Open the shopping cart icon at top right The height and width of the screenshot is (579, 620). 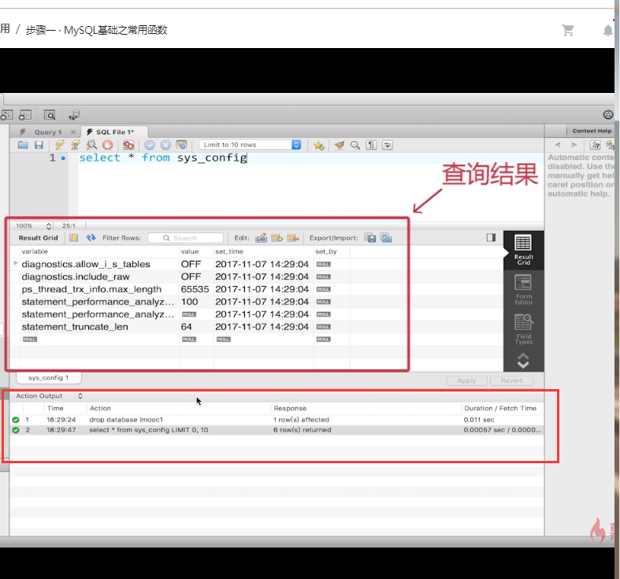pos(568,30)
